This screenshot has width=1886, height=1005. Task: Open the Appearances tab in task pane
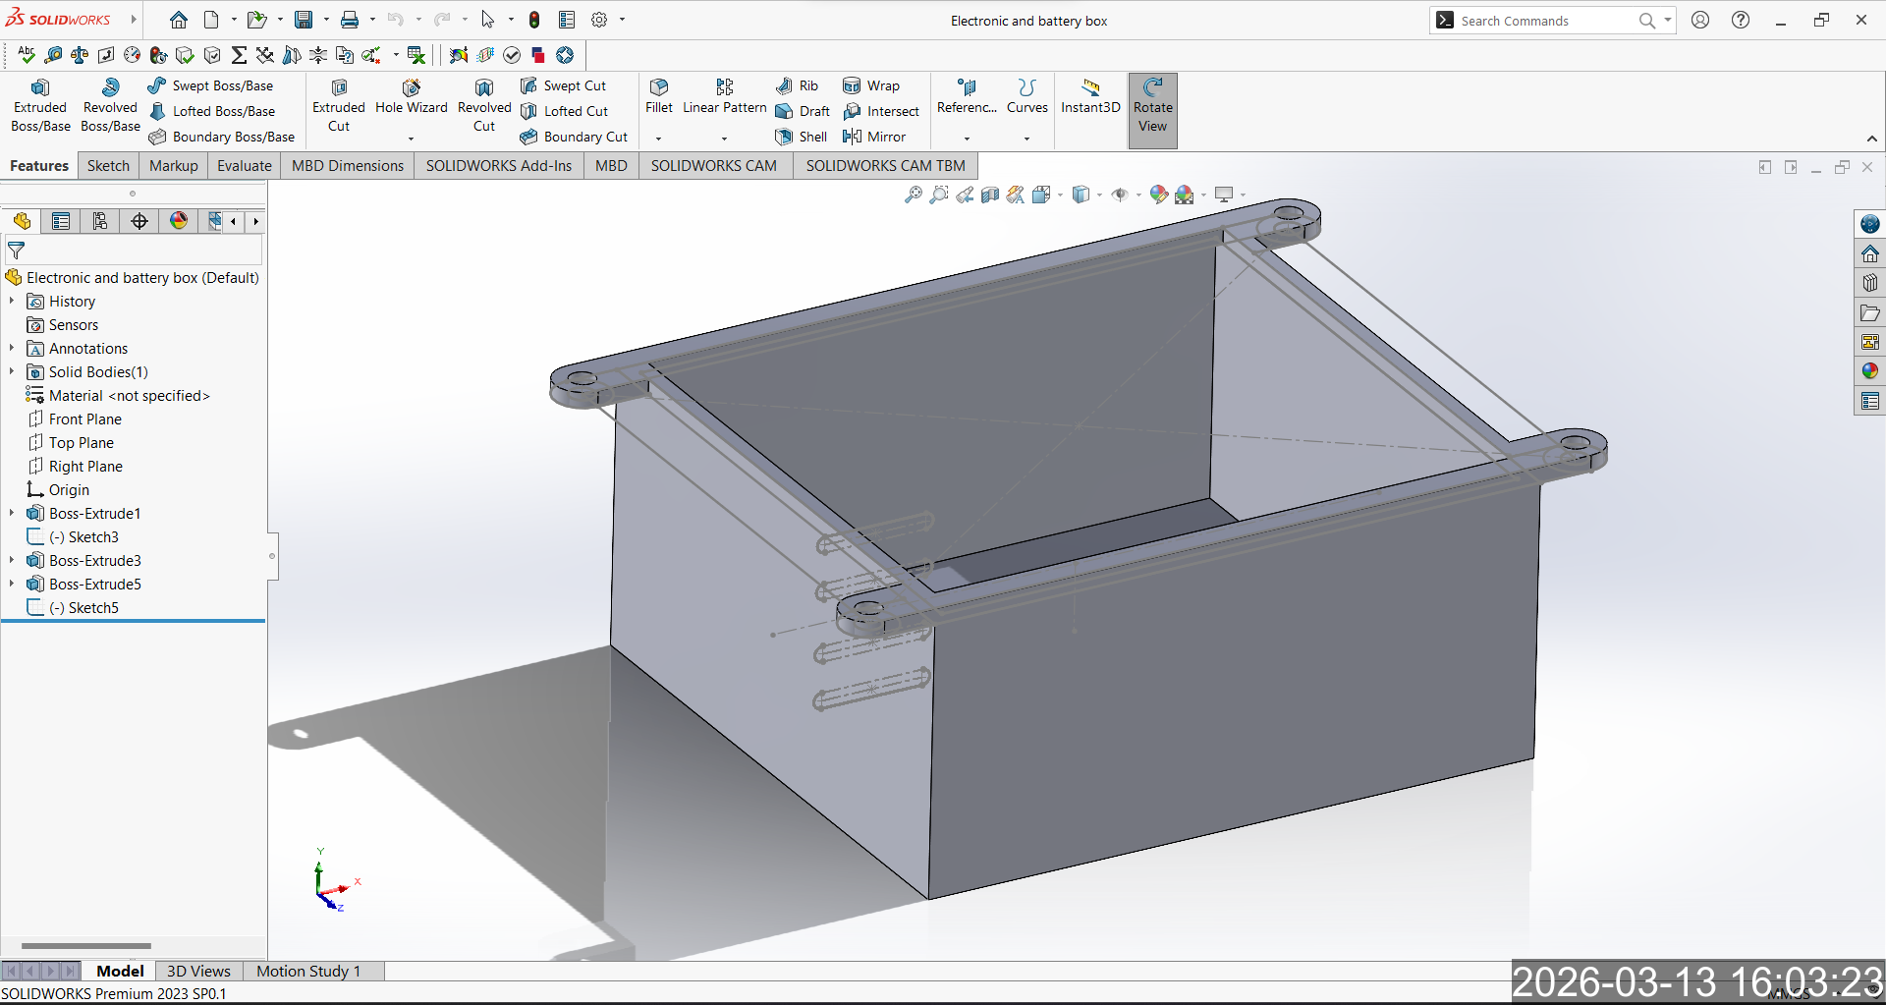coord(1869,371)
